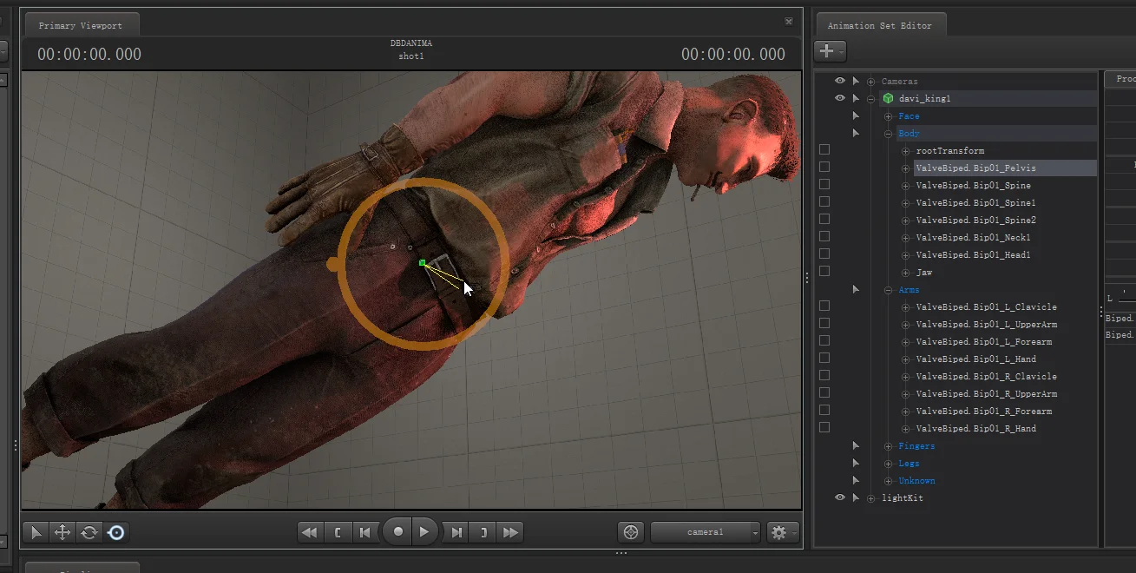
Task: Click the plus button to add animation set
Action: pos(826,51)
